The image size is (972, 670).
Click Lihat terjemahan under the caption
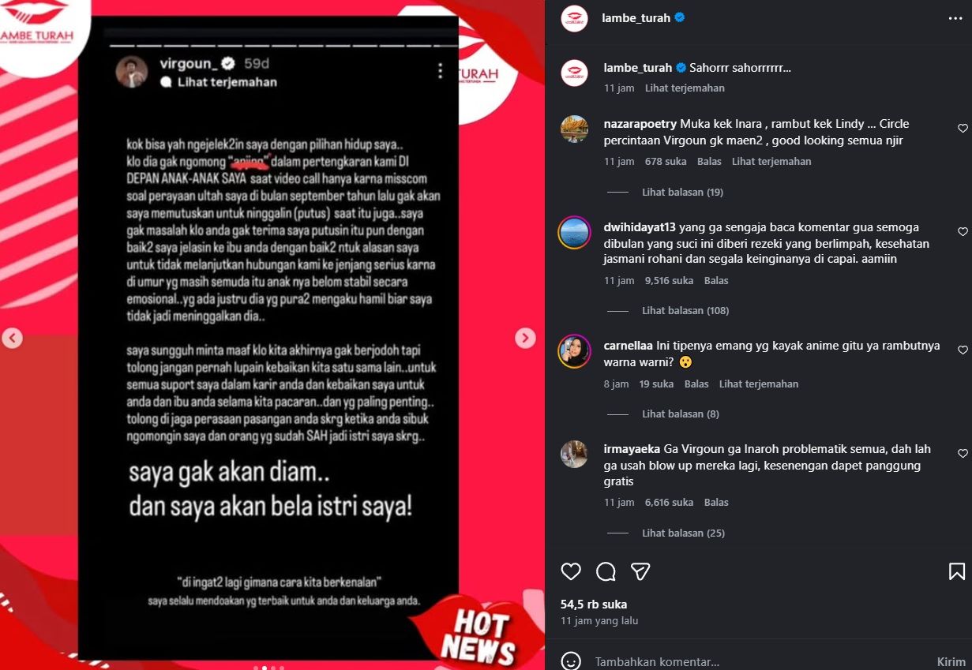pyautogui.click(x=685, y=88)
